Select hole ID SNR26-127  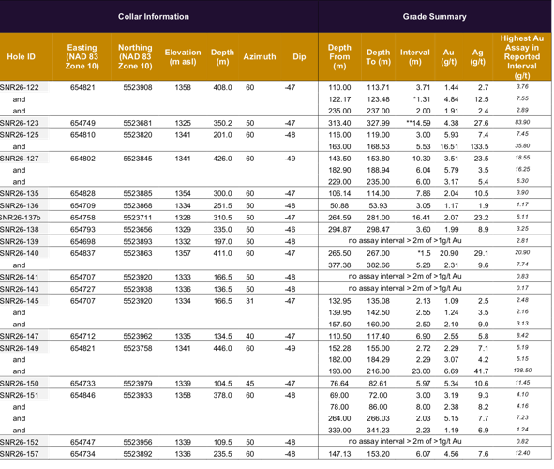coord(20,159)
